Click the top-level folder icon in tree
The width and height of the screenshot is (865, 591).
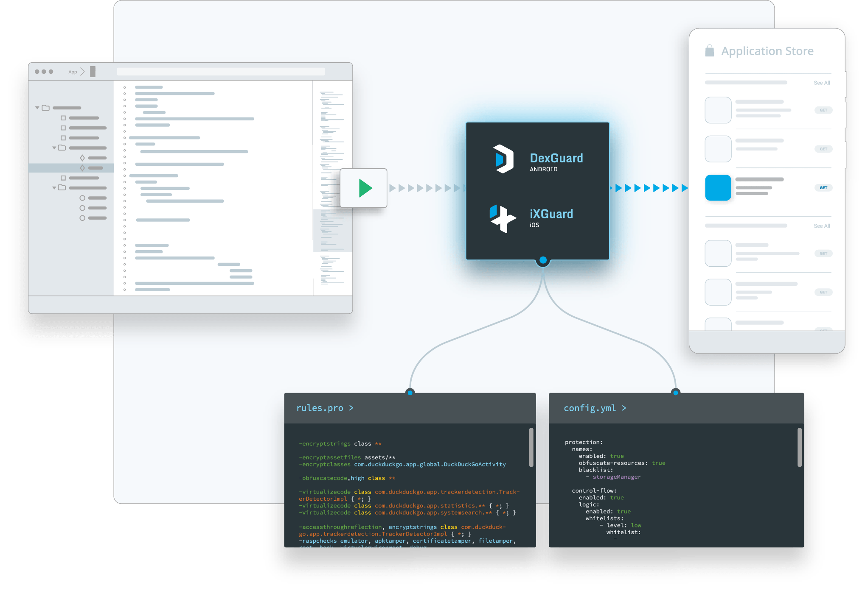(x=46, y=108)
